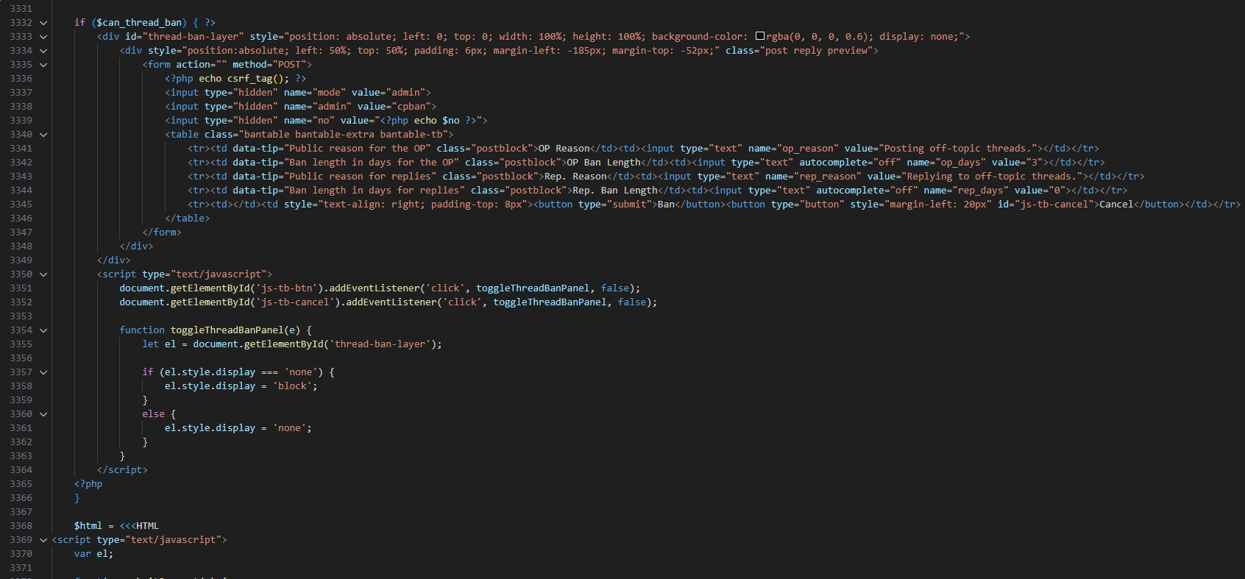Click "OP Ban Length" cell text on line 3342
Image resolution: width=1245 pixels, height=579 pixels.
coord(603,163)
